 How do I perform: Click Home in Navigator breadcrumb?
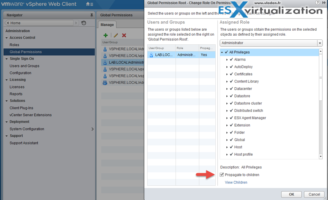16,23
